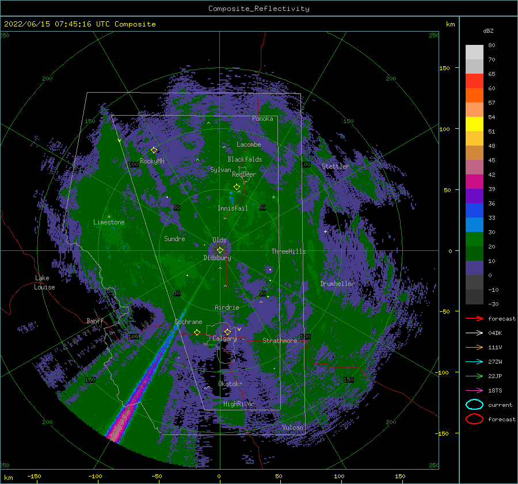This screenshot has height=484, width=518.
Task: Click the yellow radar-site marker above Didsbury
Action: (x=220, y=250)
